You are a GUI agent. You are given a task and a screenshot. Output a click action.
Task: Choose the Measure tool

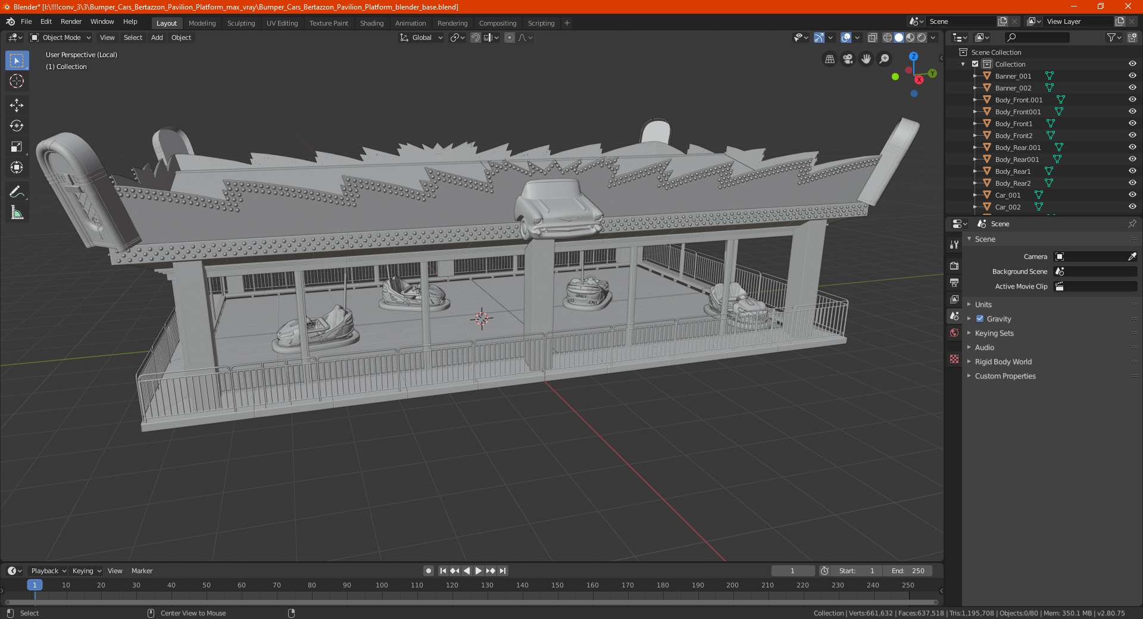tap(17, 212)
